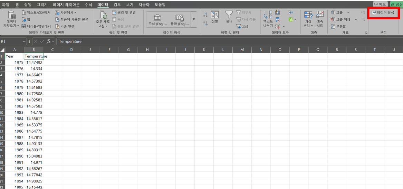Select the cell with 14.47492
The image size is (403, 189).
33,62
